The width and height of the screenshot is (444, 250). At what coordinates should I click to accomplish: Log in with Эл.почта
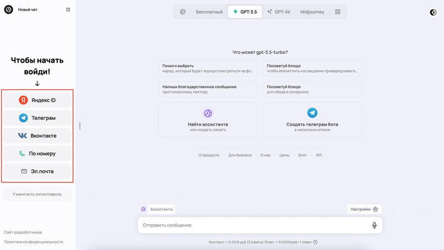pos(37,171)
